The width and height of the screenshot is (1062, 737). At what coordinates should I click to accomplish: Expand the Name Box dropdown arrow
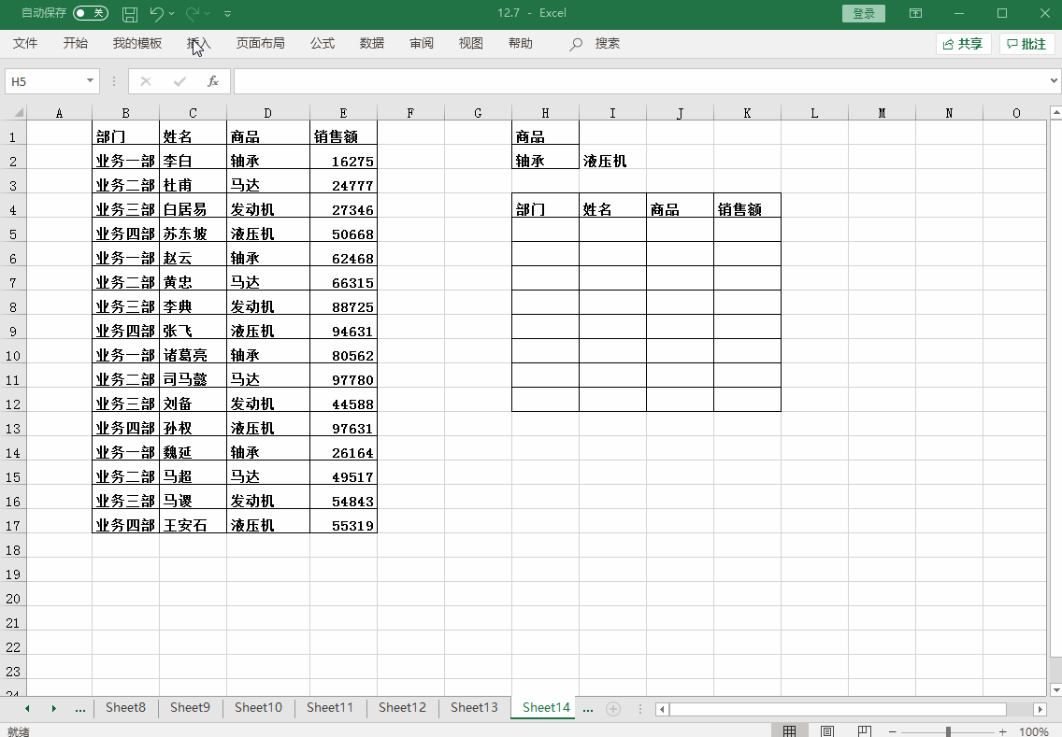point(91,81)
